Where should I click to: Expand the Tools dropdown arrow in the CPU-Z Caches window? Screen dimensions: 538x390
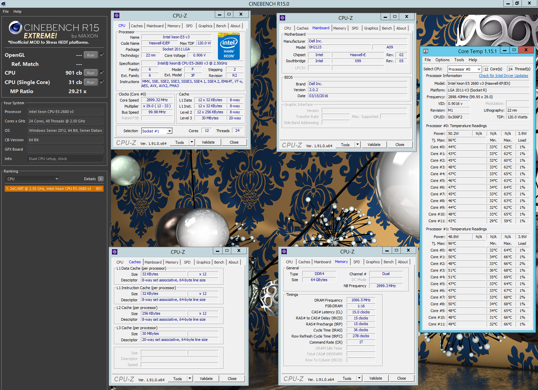coord(190,379)
